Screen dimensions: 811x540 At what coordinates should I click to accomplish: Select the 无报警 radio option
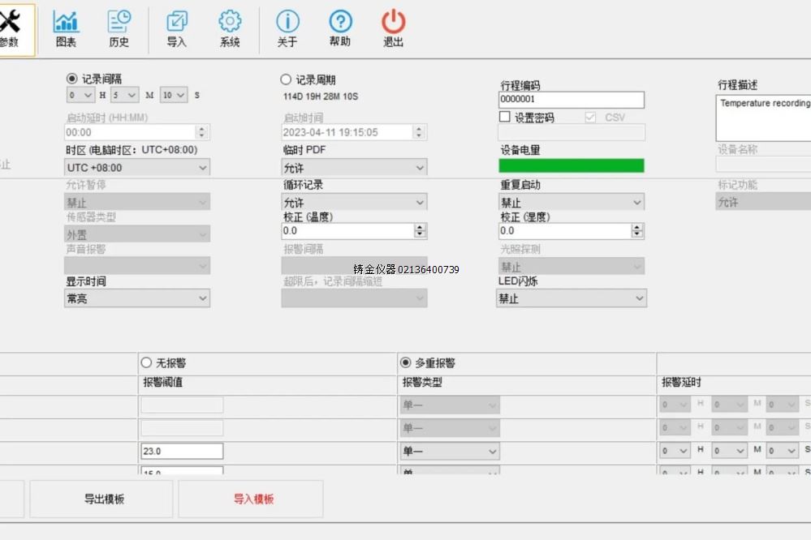tap(147, 362)
